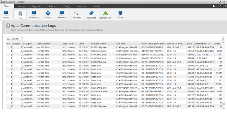Select the 23:46:47 Ec2Config.exe row
Viewport: 227px width, 135px height.
click(114, 88)
